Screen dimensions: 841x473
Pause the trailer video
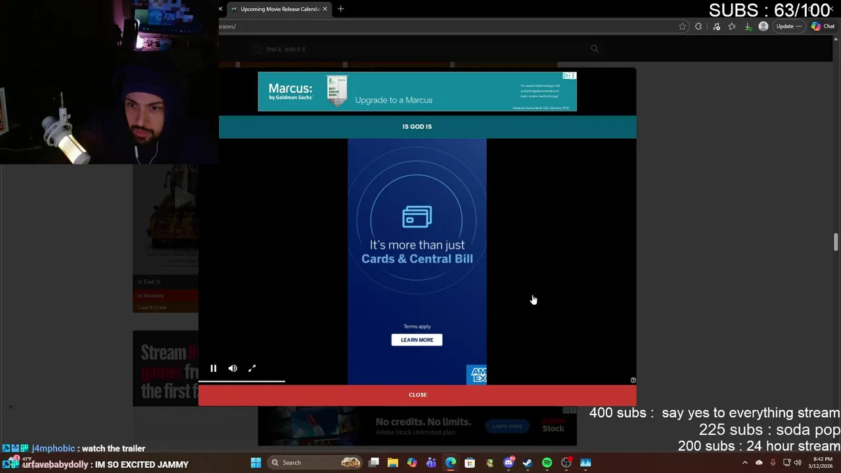click(214, 369)
